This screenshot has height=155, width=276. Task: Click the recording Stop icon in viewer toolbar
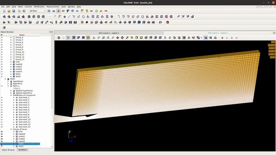pyautogui.click(x=236, y=37)
